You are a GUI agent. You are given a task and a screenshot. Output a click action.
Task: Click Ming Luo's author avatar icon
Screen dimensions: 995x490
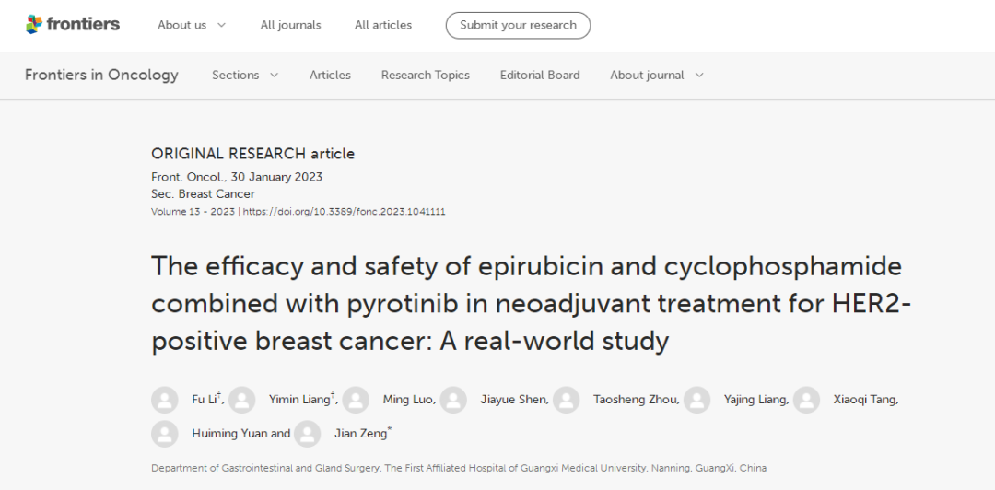pos(356,400)
